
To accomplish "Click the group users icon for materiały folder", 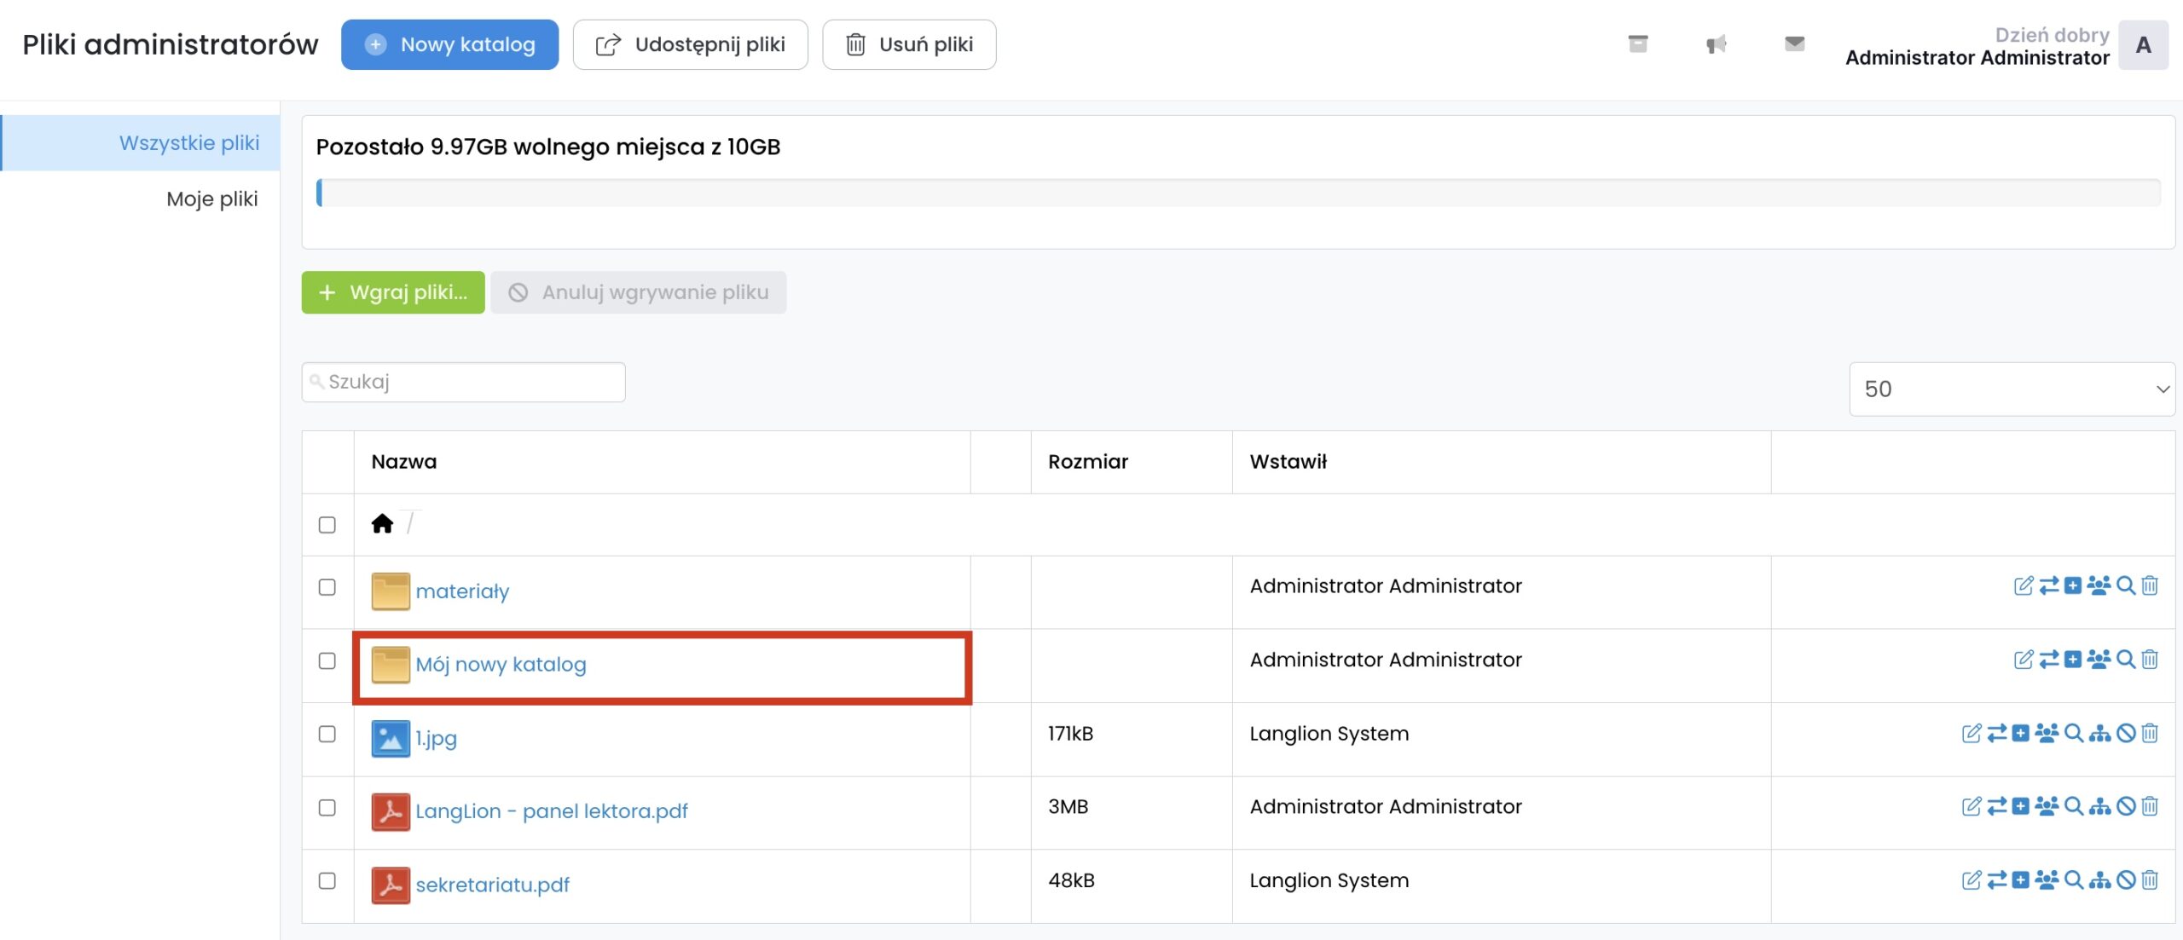I will [2099, 586].
